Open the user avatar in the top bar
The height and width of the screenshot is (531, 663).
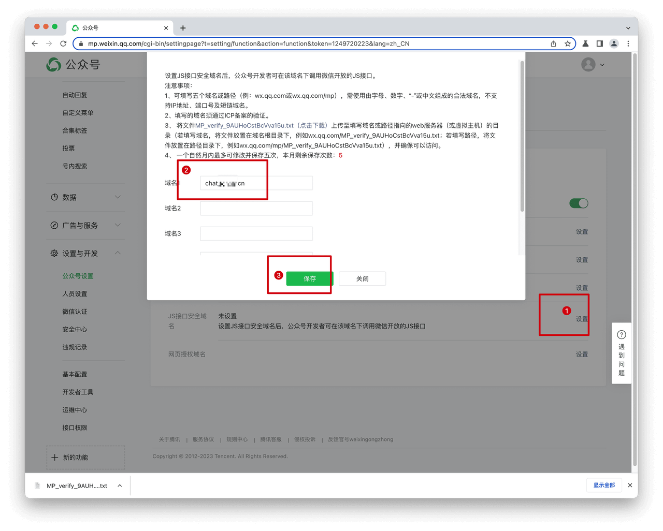[588, 64]
